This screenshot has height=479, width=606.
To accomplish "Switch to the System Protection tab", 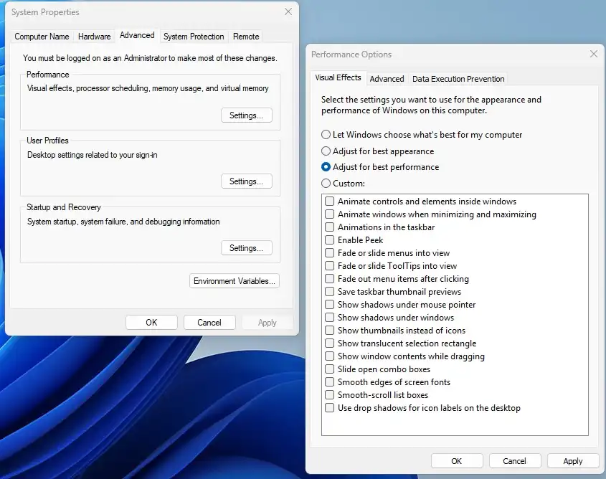I will pyautogui.click(x=194, y=36).
